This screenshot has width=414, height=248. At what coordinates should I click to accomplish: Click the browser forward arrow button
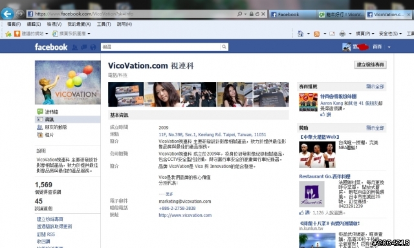pos(20,14)
